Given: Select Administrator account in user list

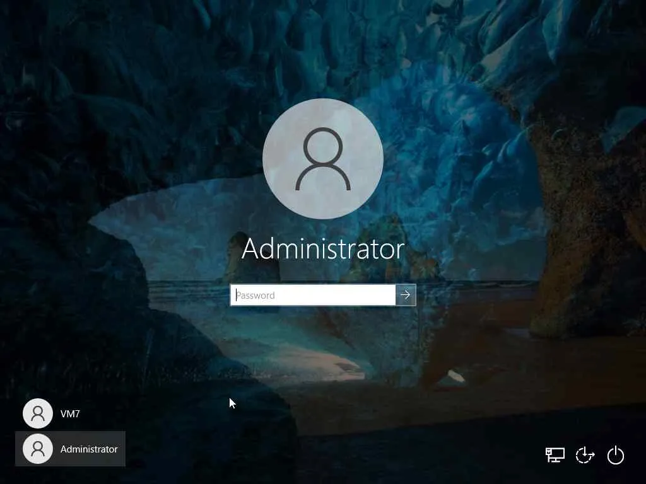Looking at the screenshot, I should click(x=70, y=449).
